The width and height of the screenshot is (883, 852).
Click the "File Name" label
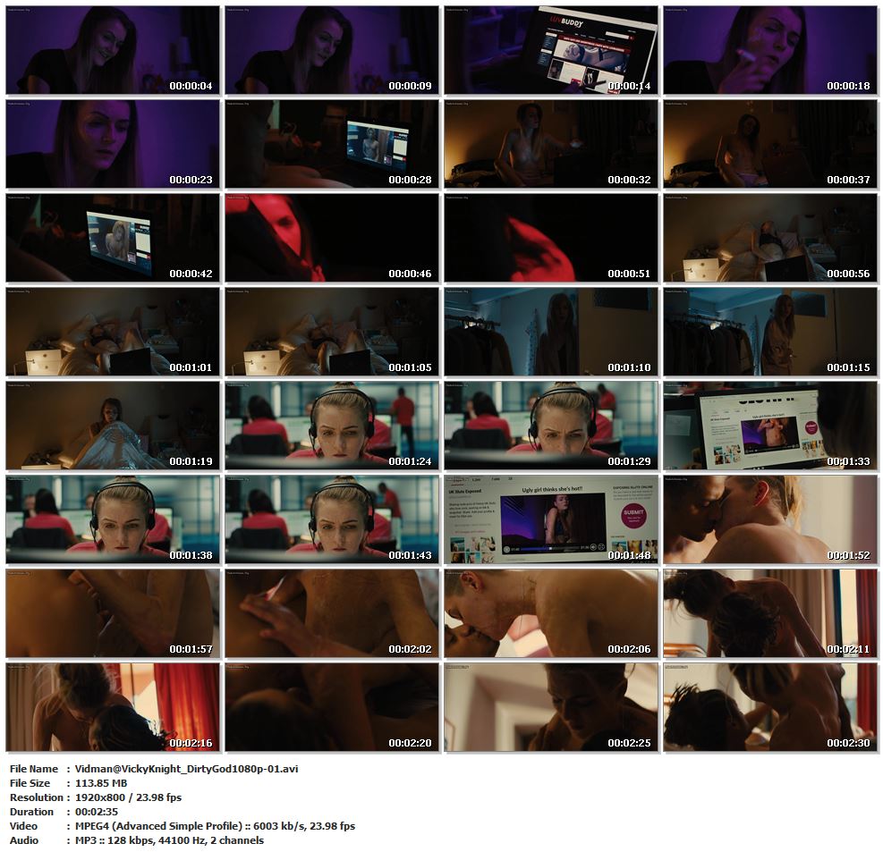pyautogui.click(x=34, y=769)
